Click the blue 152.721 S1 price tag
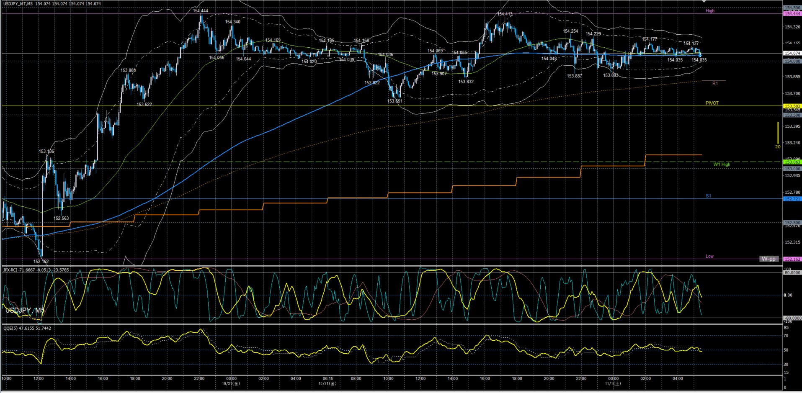802x393 pixels. point(792,199)
